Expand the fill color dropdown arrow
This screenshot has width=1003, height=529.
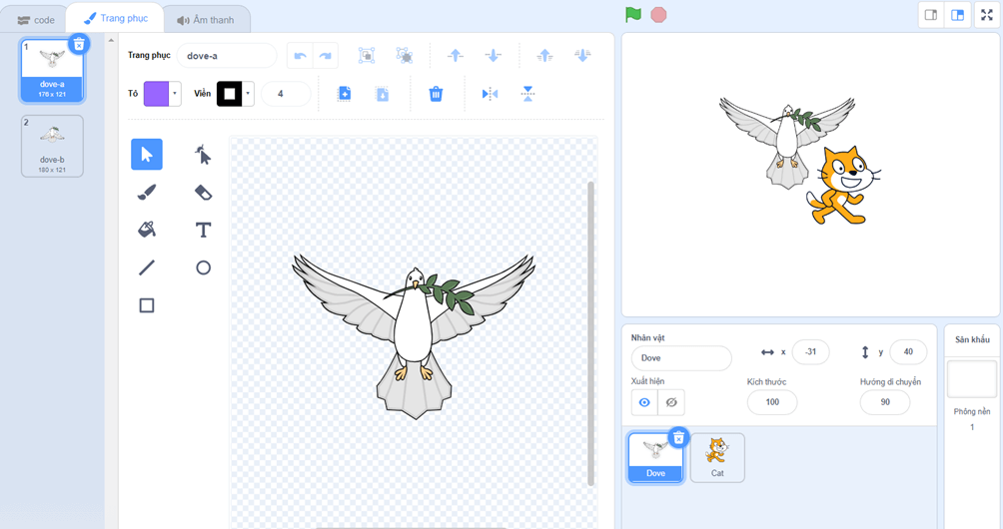175,93
